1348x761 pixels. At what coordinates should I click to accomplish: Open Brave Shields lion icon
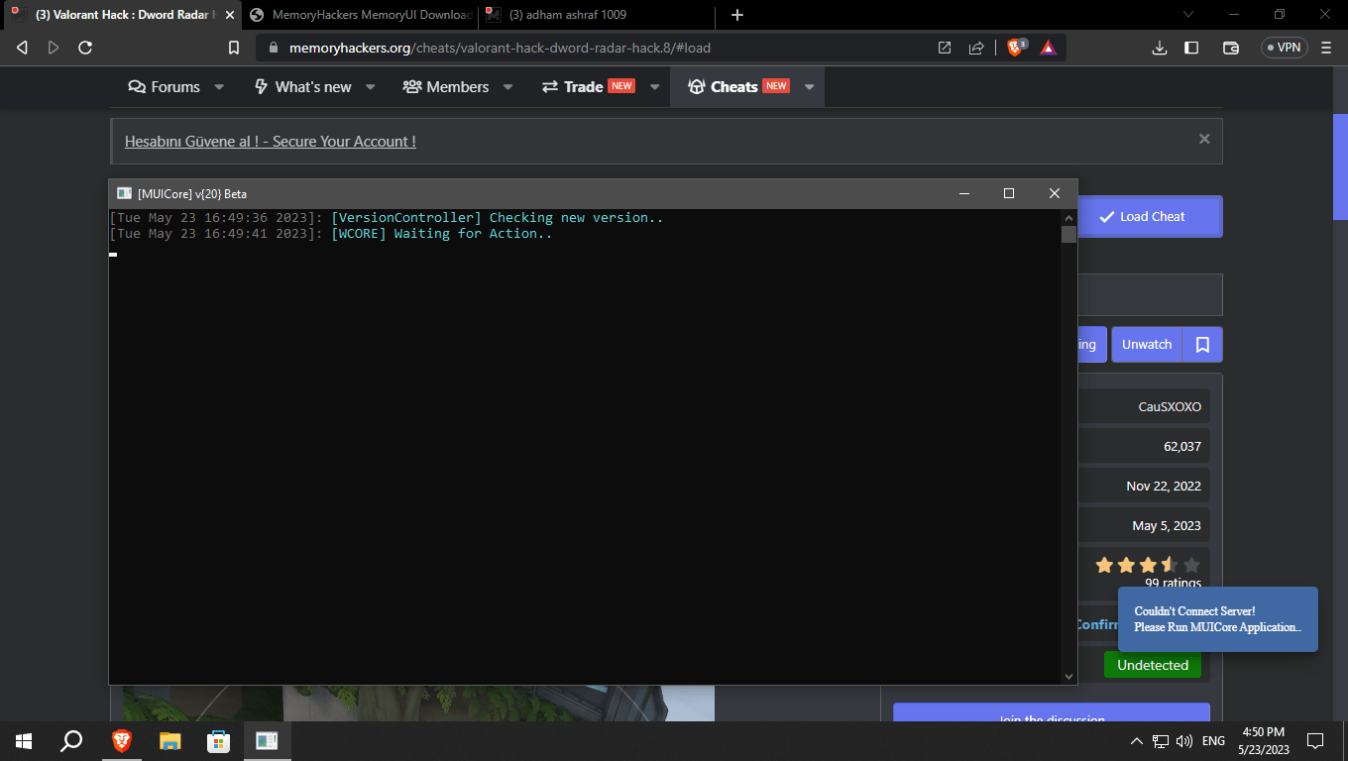coord(1017,48)
